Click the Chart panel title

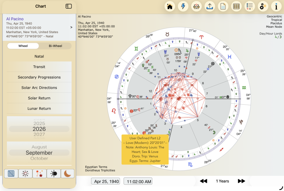[x=40, y=6]
